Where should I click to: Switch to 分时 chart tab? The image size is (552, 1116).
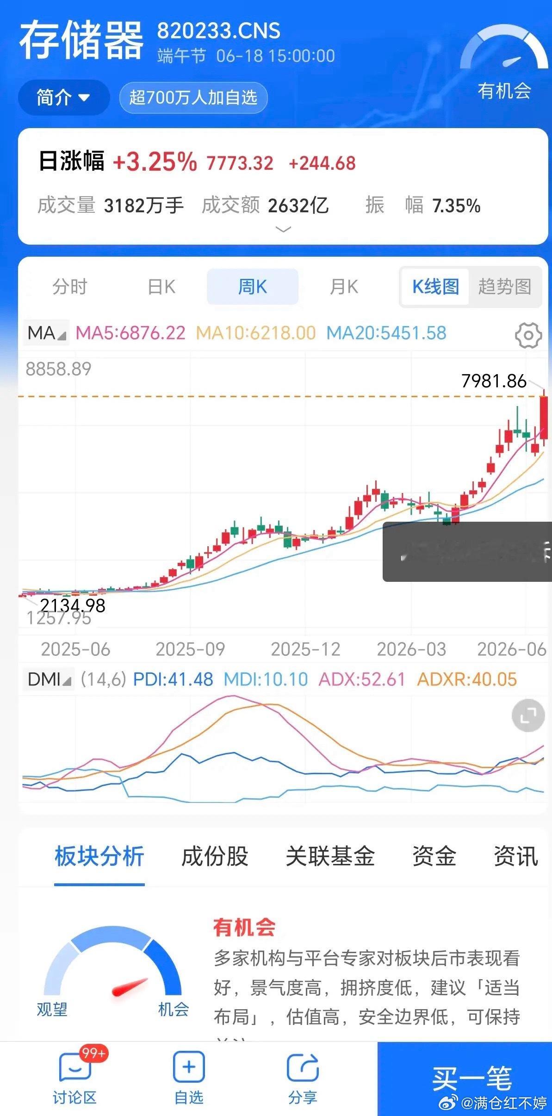pos(69,287)
